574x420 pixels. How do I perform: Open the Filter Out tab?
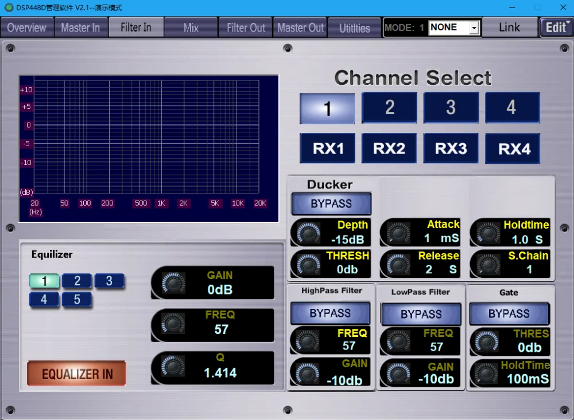coord(246,28)
